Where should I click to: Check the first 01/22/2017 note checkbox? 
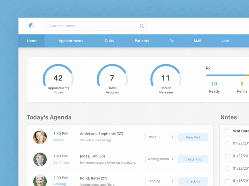[x=227, y=143]
